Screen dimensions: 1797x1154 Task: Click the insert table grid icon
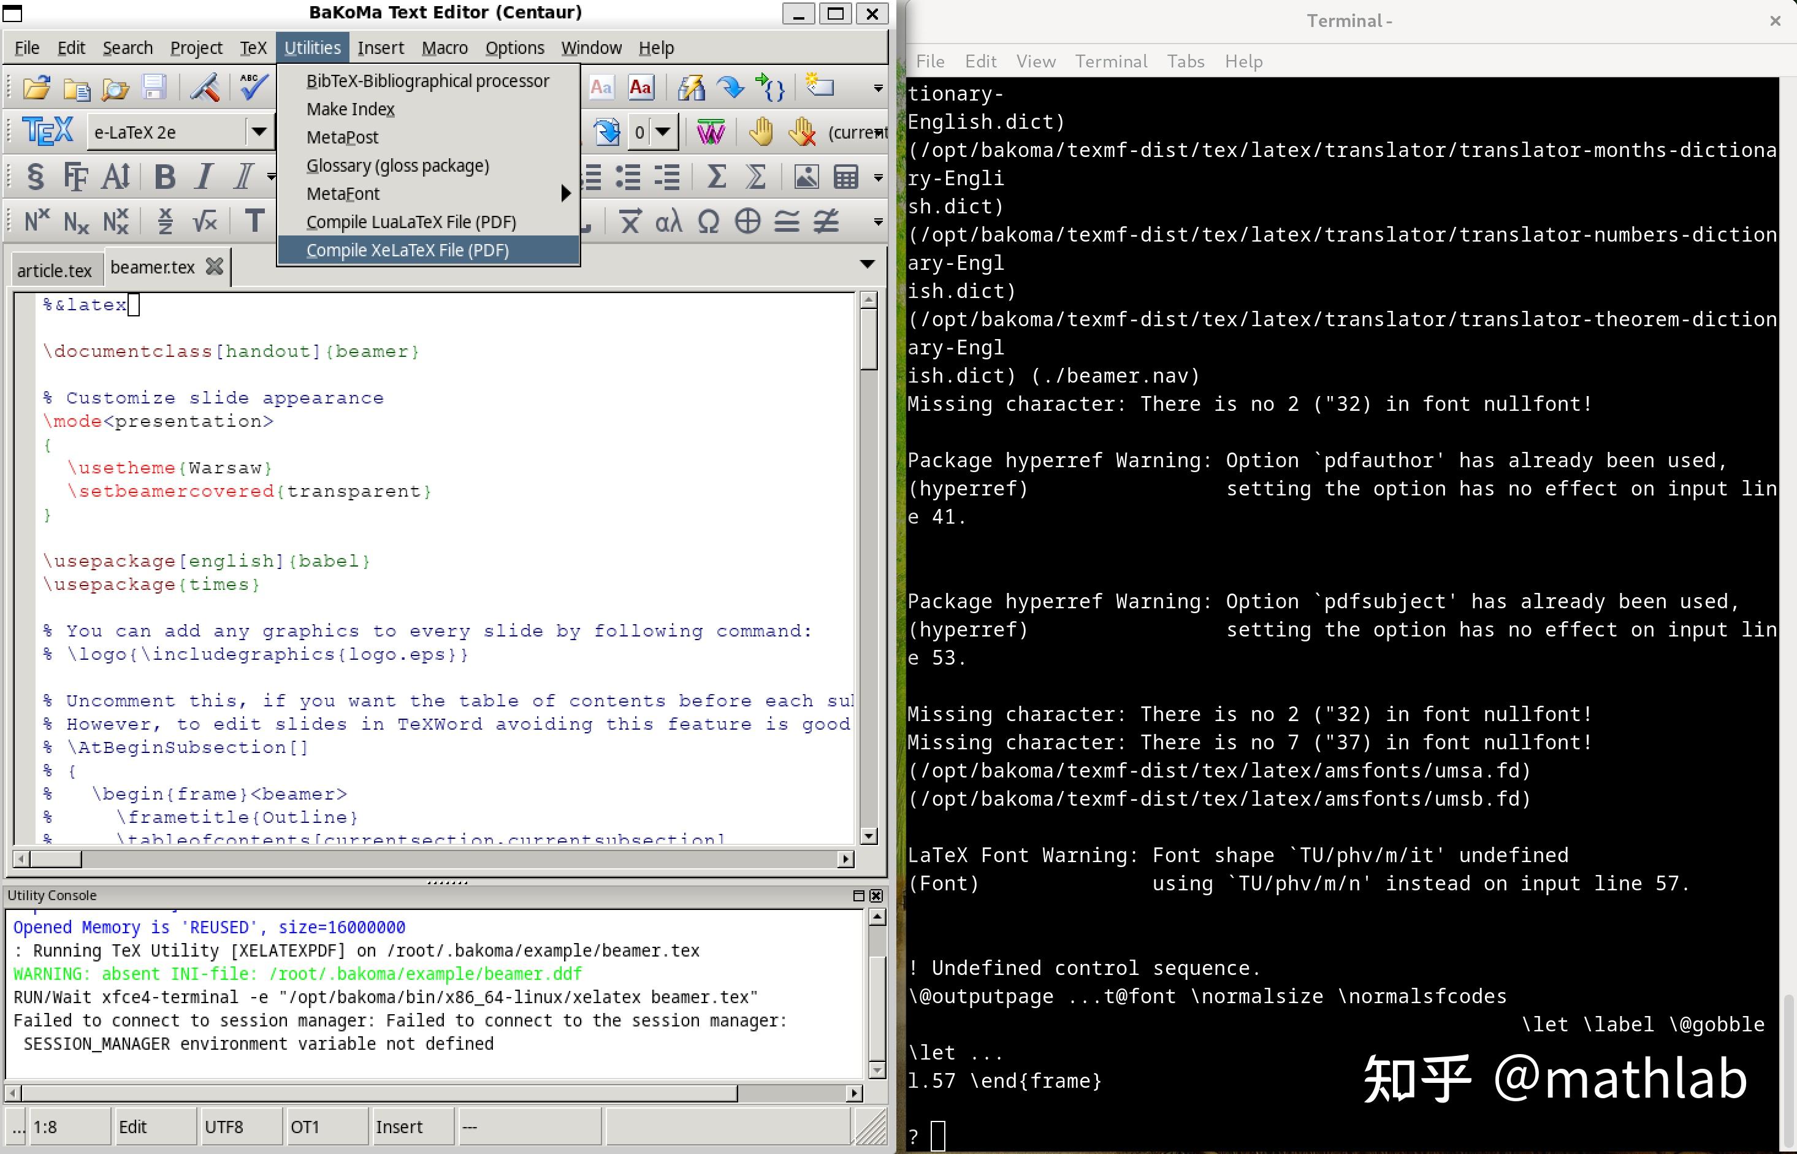point(845,178)
